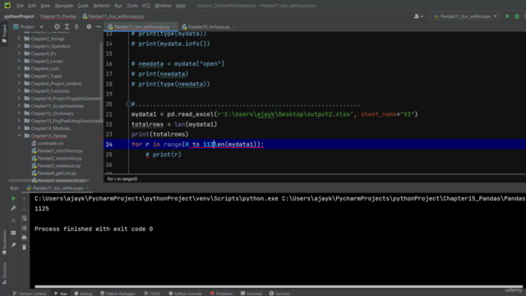
Task: Open TODO tool window
Action: tap(152, 294)
